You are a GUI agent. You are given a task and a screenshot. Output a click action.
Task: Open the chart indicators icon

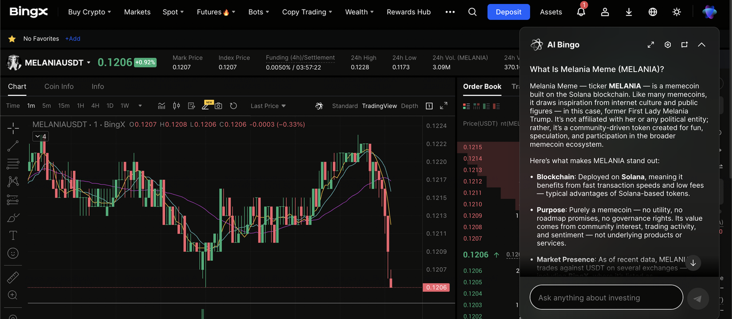click(162, 106)
